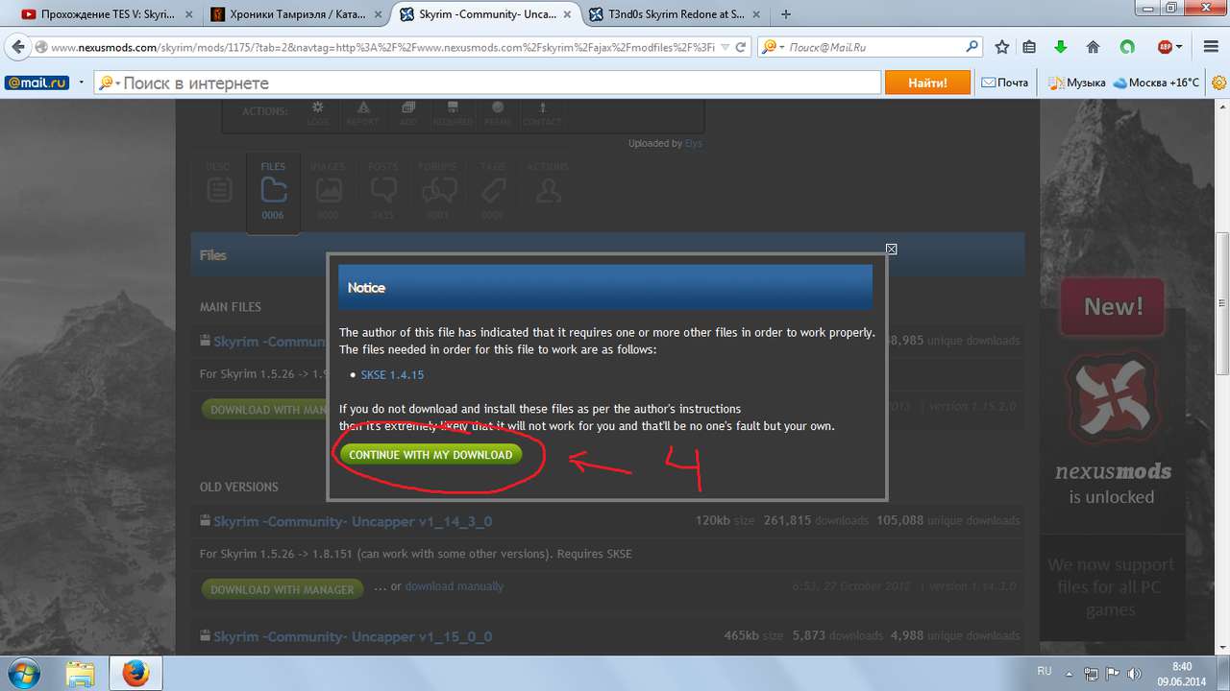The height and width of the screenshot is (691, 1230).
Task: Open the SKSE 1.4.15 required file link
Action: coord(392,375)
